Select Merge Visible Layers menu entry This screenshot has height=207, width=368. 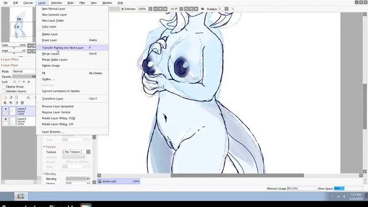pyautogui.click(x=72, y=60)
